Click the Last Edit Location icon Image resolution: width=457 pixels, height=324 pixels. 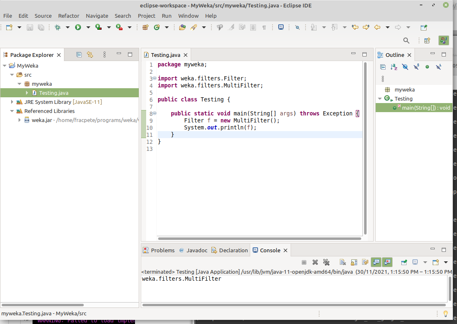tap(355, 27)
